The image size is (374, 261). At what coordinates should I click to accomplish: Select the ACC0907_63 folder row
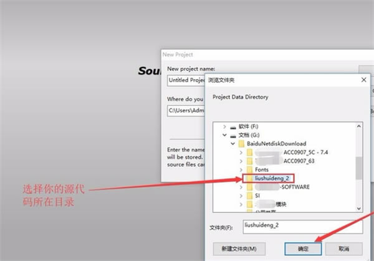point(299,161)
